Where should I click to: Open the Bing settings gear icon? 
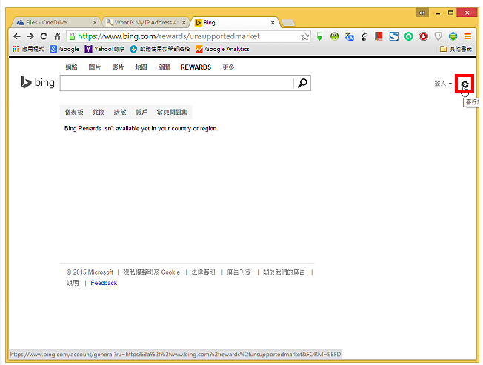point(464,84)
